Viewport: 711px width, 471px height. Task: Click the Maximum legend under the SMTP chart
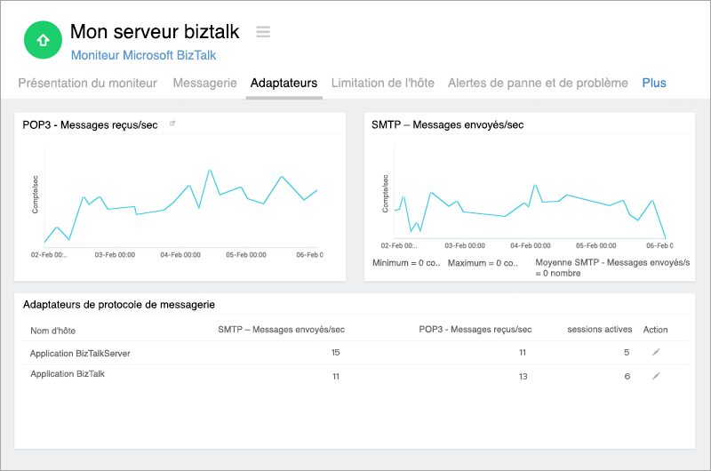pyautogui.click(x=482, y=263)
